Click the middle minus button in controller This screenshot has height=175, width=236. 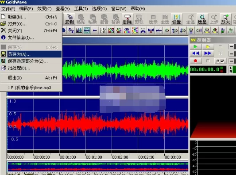[x=232, y=53]
